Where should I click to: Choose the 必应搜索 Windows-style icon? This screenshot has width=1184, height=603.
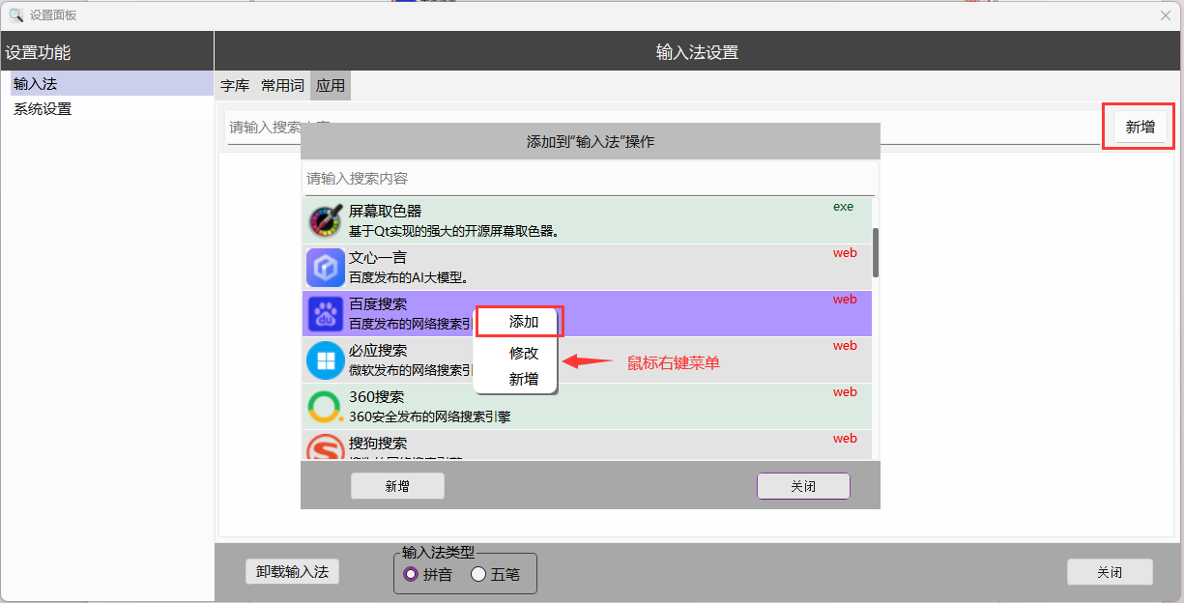point(326,360)
